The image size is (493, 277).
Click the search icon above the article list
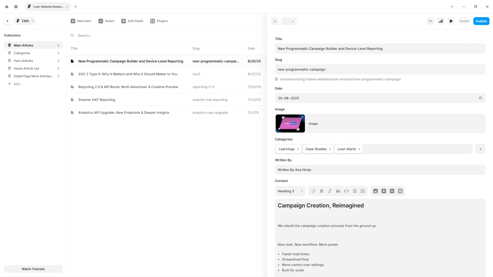tap(72, 35)
